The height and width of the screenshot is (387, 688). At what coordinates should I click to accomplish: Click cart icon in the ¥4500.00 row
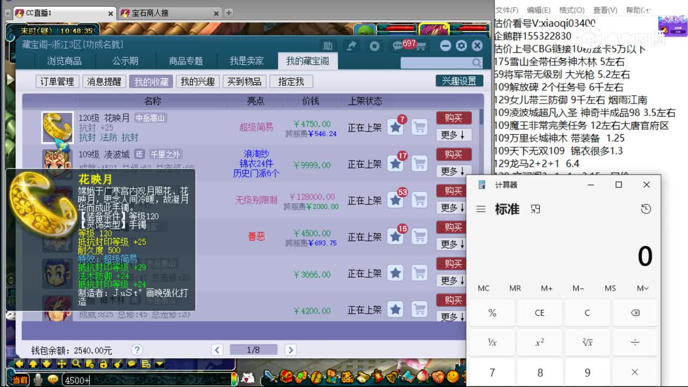[x=419, y=236]
